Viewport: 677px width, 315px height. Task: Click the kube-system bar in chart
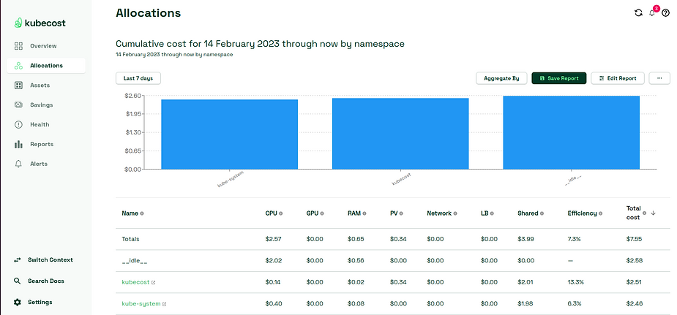[x=229, y=134]
